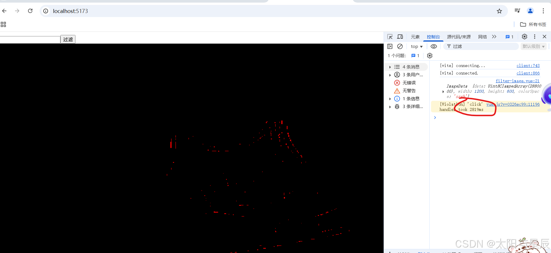
Task: Toggle the device toolbar emulation
Action: click(x=400, y=37)
